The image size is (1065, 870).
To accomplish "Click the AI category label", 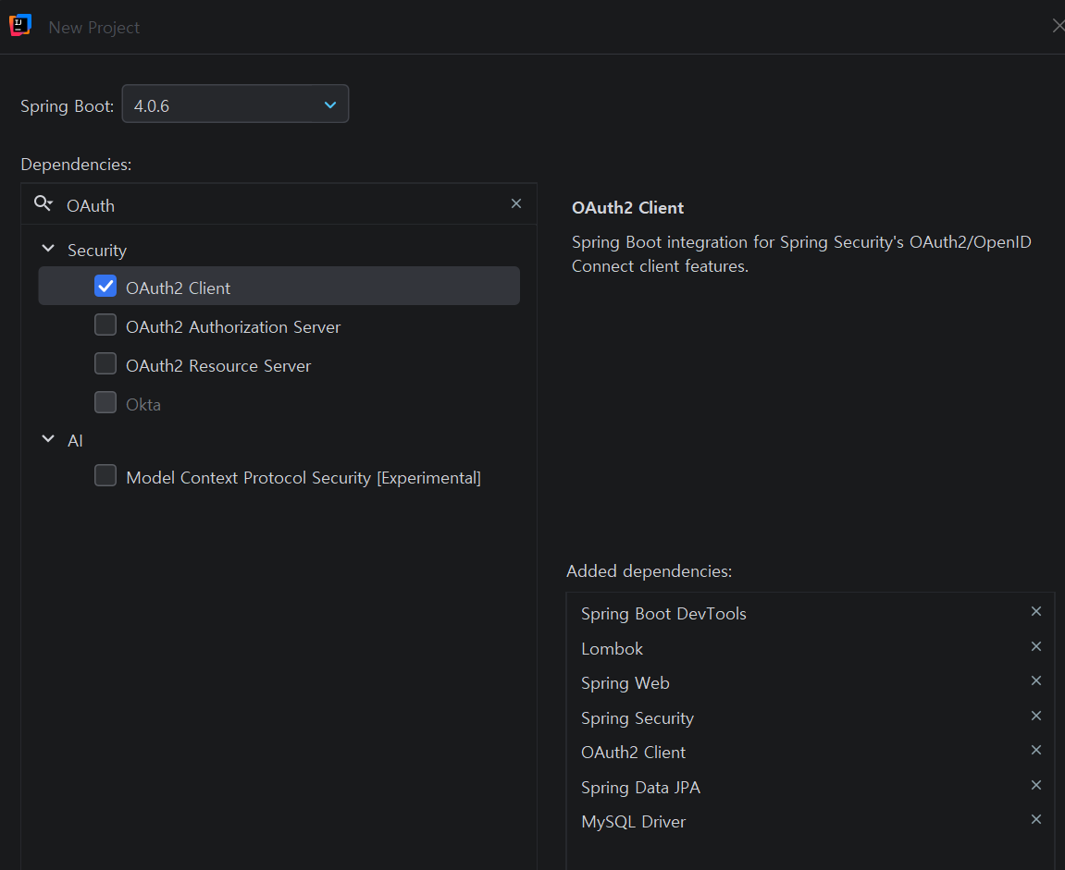I will pyautogui.click(x=75, y=441).
